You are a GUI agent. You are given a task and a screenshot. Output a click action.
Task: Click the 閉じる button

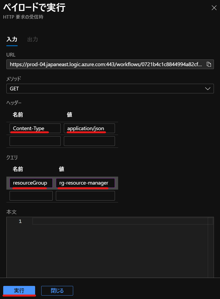click(x=57, y=291)
